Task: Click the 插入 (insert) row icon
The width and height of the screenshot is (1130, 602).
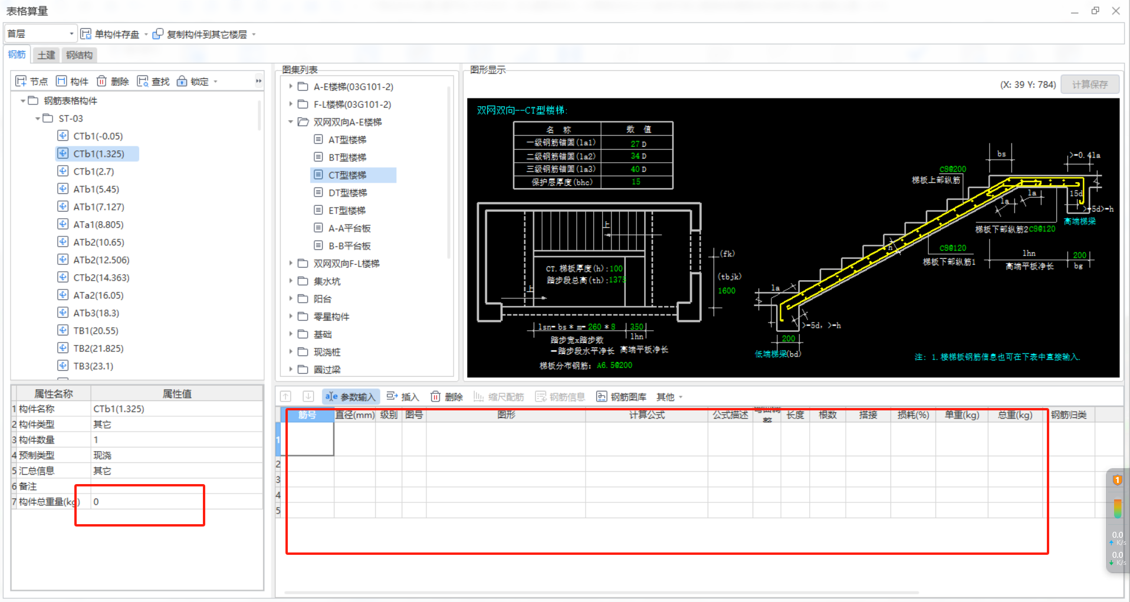Action: click(x=392, y=397)
